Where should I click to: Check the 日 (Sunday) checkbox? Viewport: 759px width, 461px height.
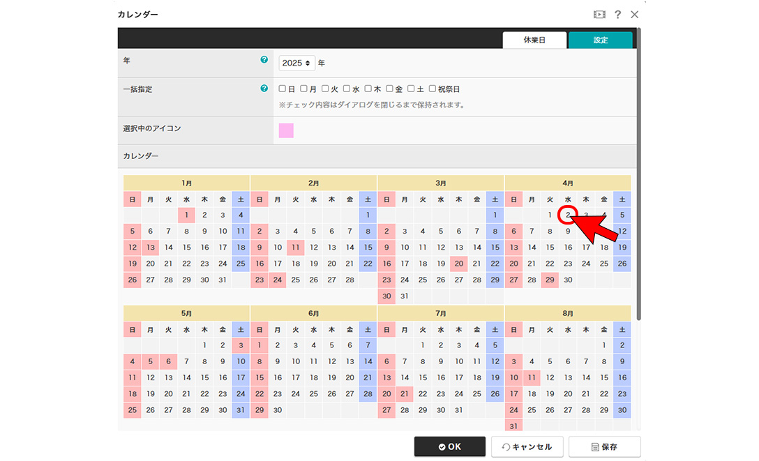click(283, 89)
